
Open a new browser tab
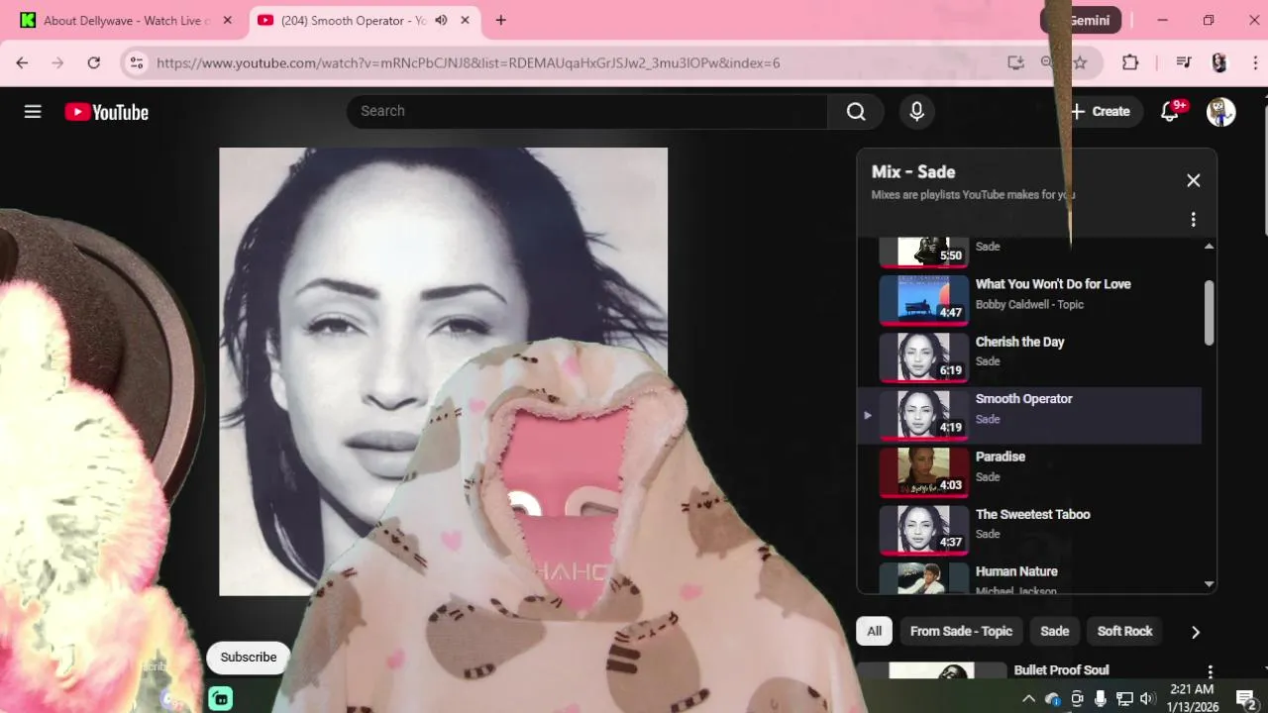point(501,20)
